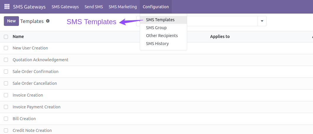Open the Bill Creation template record

(24, 119)
